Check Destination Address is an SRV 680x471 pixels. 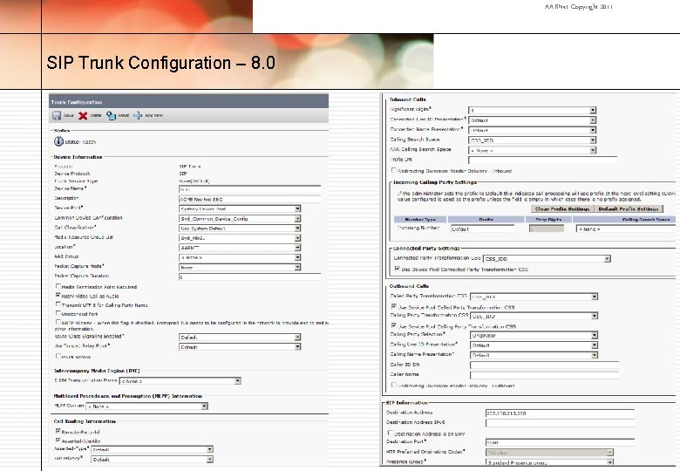click(391, 433)
